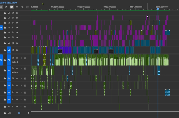Hide track V8 with eye icon

click(x=17, y=13)
